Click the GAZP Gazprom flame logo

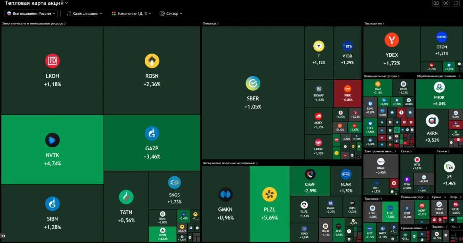[152, 133]
